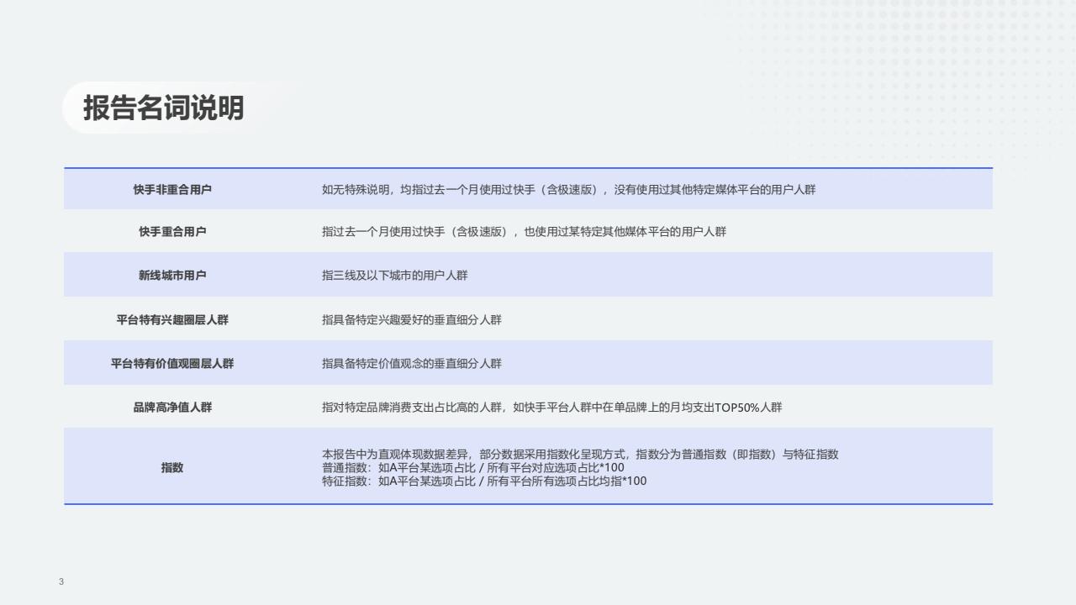Click the page number 3
1076x605 pixels.
click(61, 582)
